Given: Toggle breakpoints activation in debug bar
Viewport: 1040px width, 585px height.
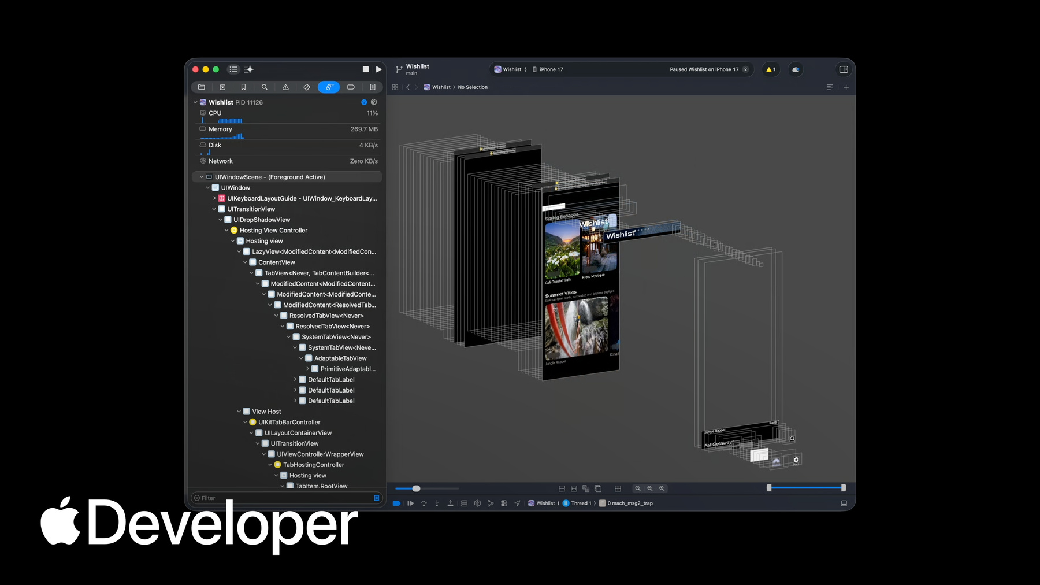Looking at the screenshot, I should coord(396,503).
